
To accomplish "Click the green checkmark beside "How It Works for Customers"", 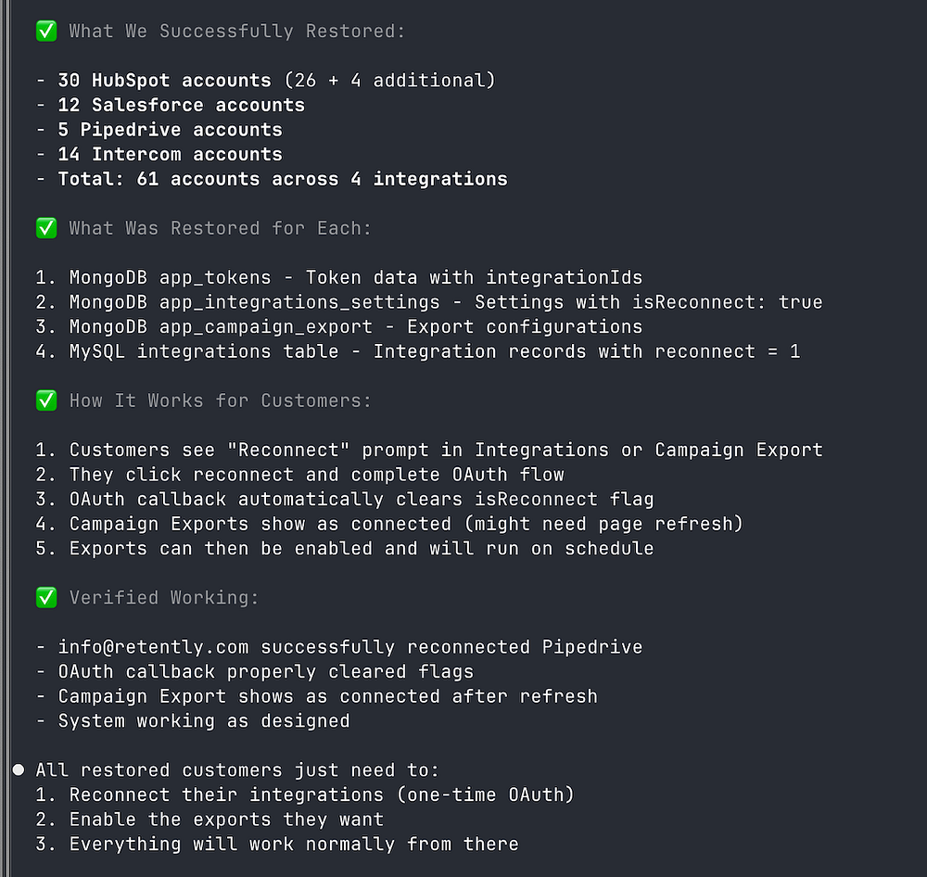I will pos(45,400).
